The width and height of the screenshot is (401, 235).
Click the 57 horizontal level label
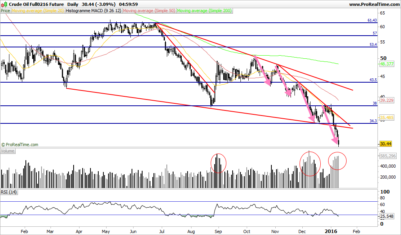point(375,33)
